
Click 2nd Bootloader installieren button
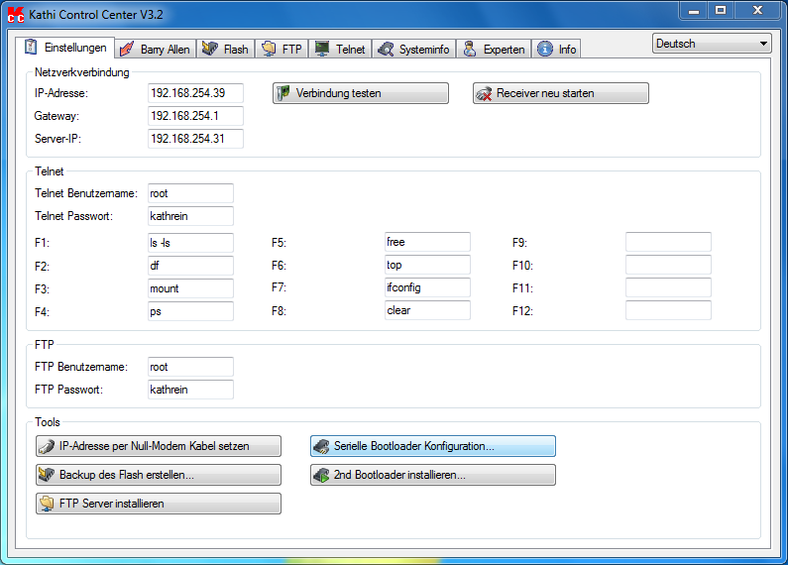click(x=433, y=475)
